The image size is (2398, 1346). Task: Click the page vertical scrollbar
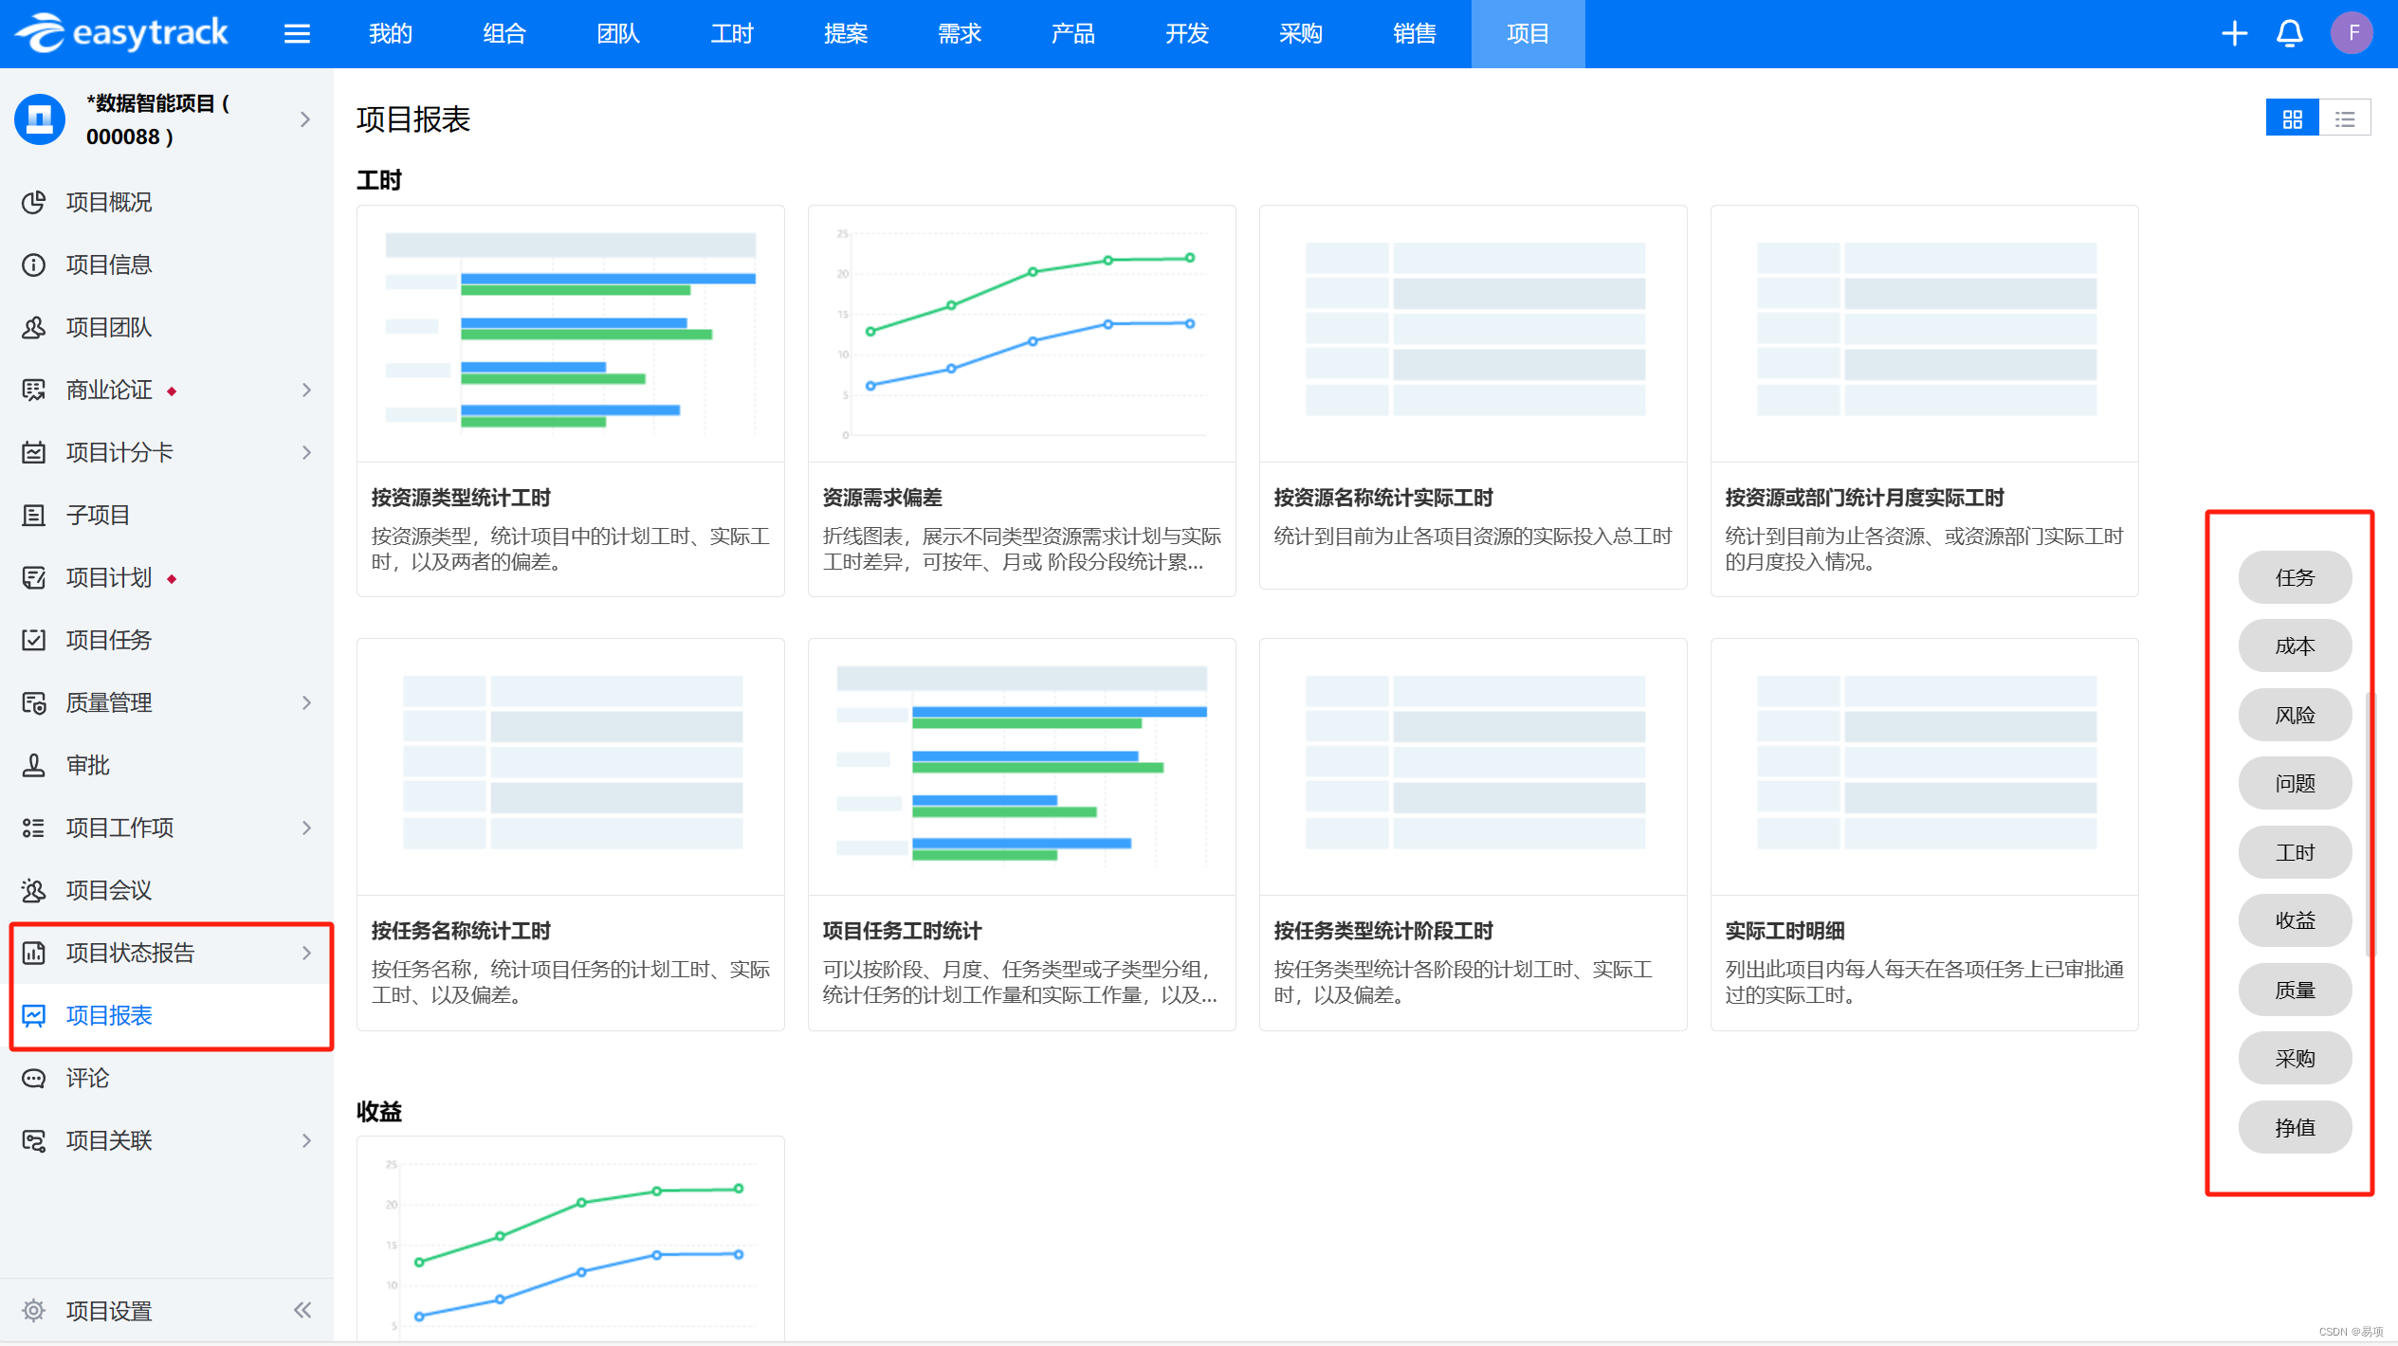click(2370, 825)
